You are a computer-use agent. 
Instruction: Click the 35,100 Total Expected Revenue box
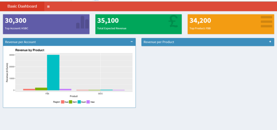pyautogui.click(x=138, y=24)
